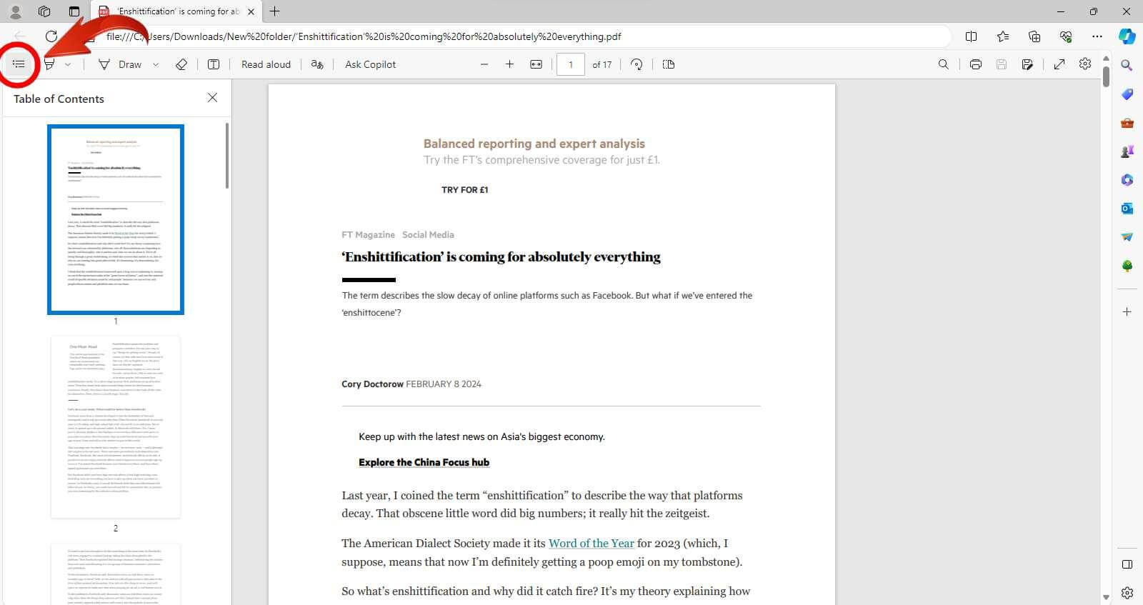Open Collections
This screenshot has height=605, width=1143.
(x=1034, y=36)
